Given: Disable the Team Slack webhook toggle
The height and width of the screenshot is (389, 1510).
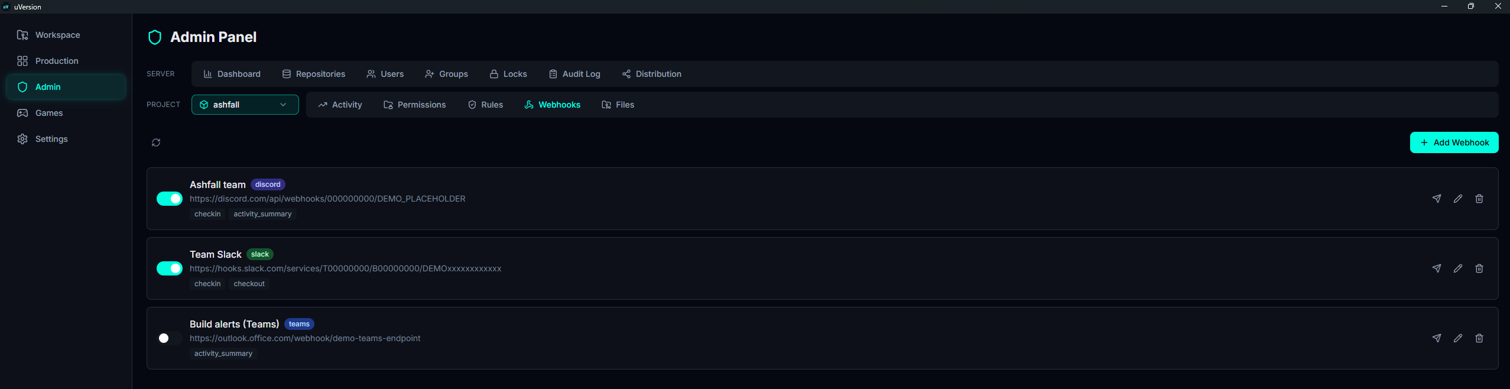Looking at the screenshot, I should pyautogui.click(x=170, y=268).
